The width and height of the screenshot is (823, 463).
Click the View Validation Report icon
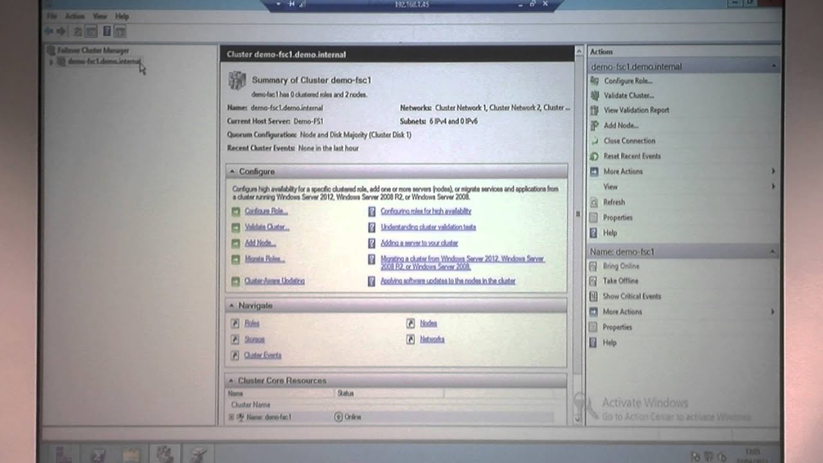click(x=593, y=110)
